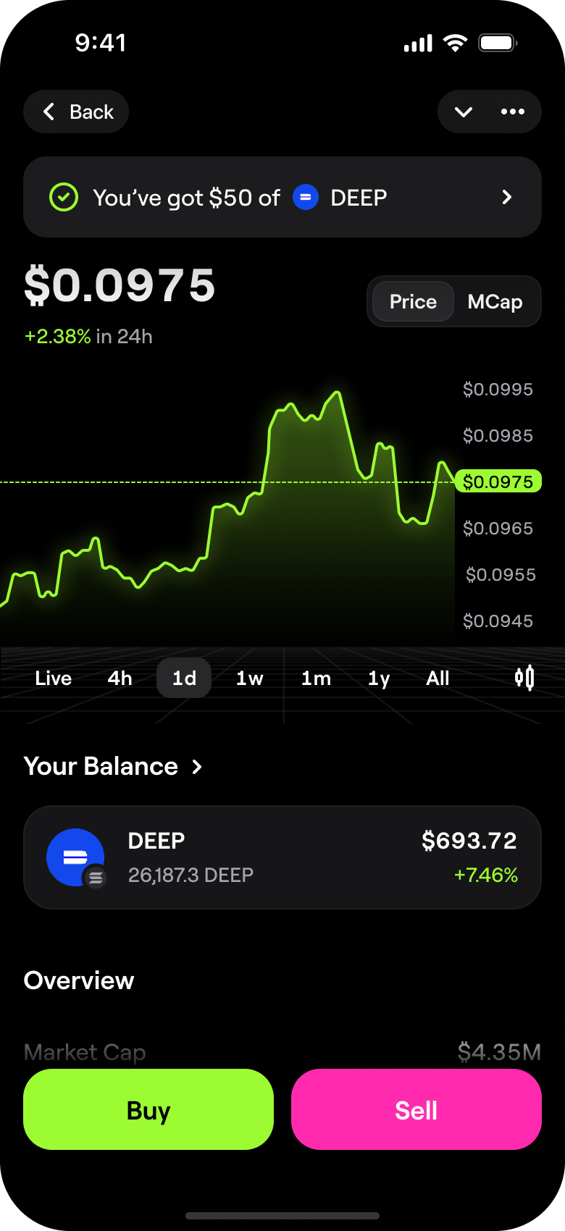
Task: Open the DEEP balance card showing $693.72
Action: 282,857
